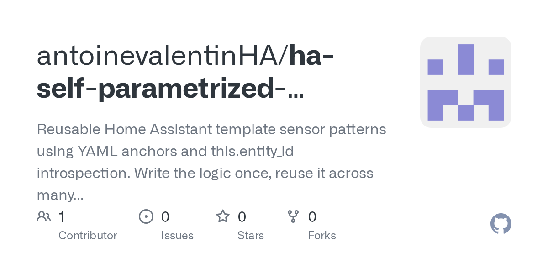Click the 0 count beside fork icon
Image resolution: width=548 pixels, height=274 pixels.
pyautogui.click(x=312, y=217)
